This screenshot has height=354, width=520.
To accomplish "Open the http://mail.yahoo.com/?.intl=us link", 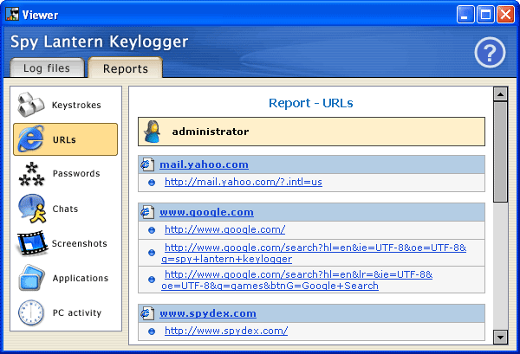I will (244, 182).
